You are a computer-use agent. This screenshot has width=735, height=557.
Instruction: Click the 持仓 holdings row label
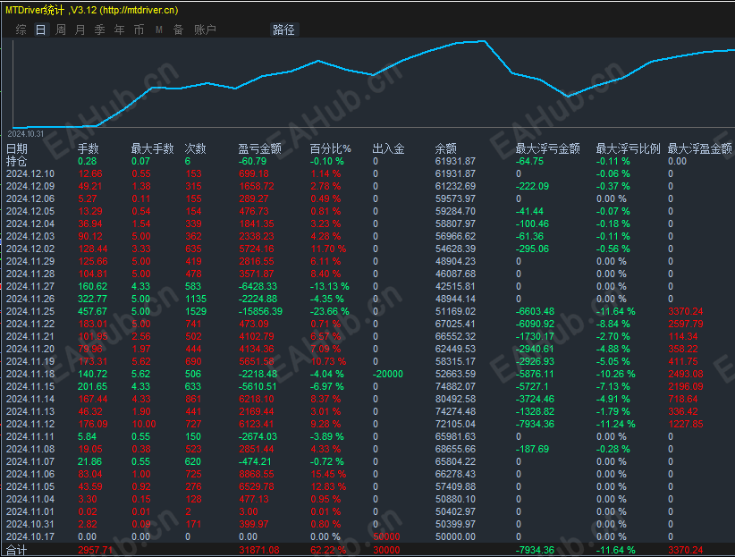17,161
